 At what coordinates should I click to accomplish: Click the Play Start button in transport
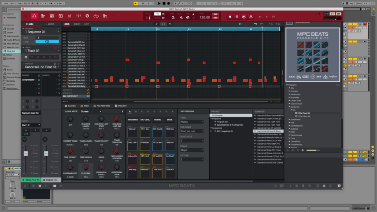(x=274, y=17)
